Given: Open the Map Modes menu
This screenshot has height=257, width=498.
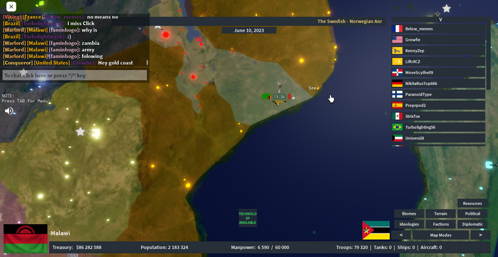Looking at the screenshot, I should coord(441,235).
